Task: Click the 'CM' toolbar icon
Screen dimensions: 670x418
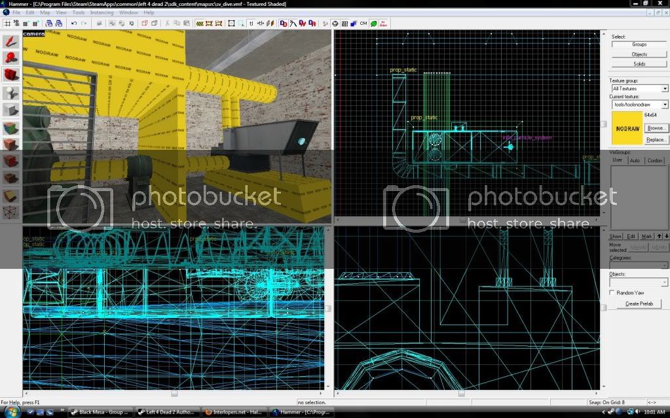Action: [363, 24]
